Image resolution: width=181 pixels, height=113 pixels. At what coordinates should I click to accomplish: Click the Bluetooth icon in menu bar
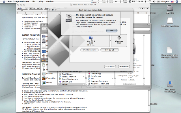coord(146,1)
